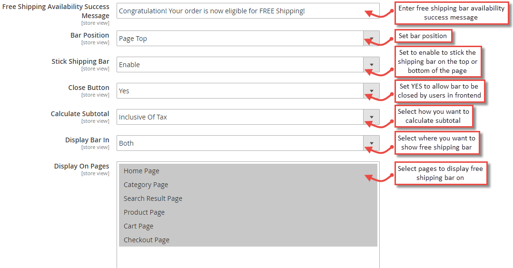Select Search Result Page option
Viewport: 513px width, 268px height.
tap(153, 199)
